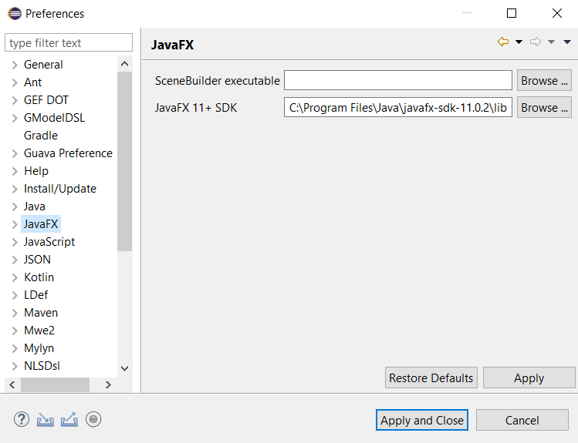Go back with the yellow arrow
This screenshot has width=578, height=443.
pos(503,42)
